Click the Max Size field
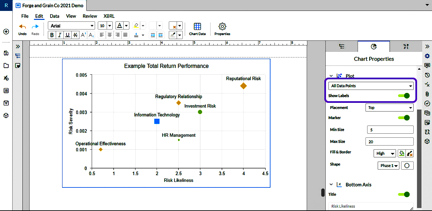Image resolution: width=432 pixels, height=211 pixels. coord(389,142)
